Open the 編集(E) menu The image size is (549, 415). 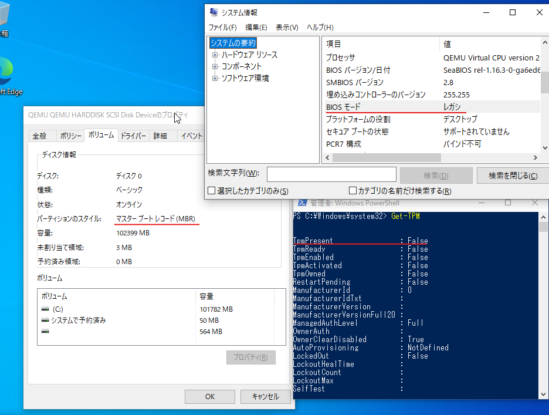(x=256, y=28)
